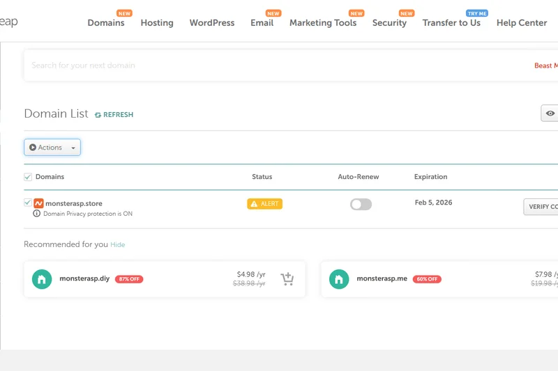Viewport: 558px width, 371px height.
Task: Click the Expiration column header
Action: pos(430,177)
